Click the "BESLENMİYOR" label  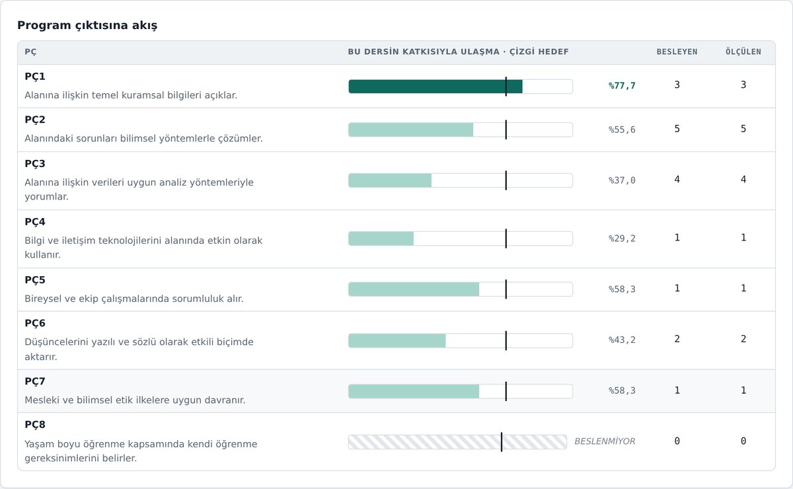605,441
